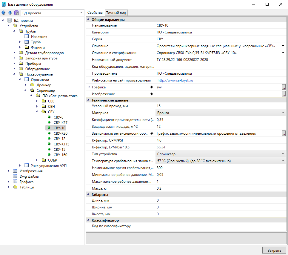Click the ellipsis button in Графика row

(284, 87)
